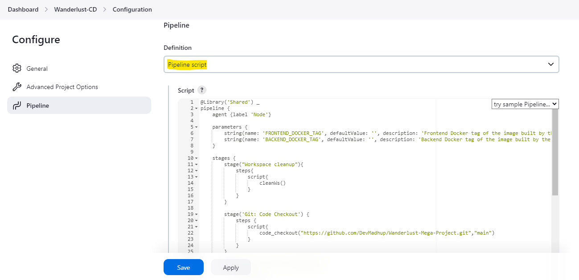Collapse the script block at line 13
Viewport: 579px width, 280px height.
coord(197,177)
